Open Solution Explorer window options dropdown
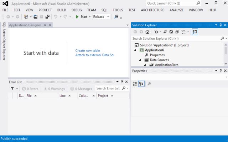Viewport: 228px width, 142px height. (216, 25)
